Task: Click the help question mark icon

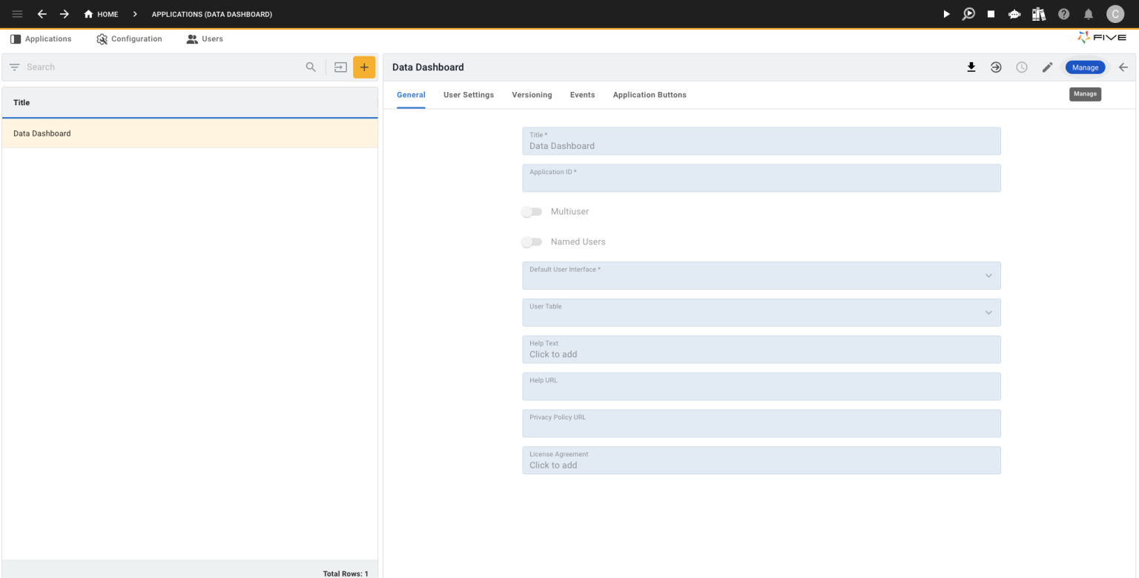Action: point(1063,13)
